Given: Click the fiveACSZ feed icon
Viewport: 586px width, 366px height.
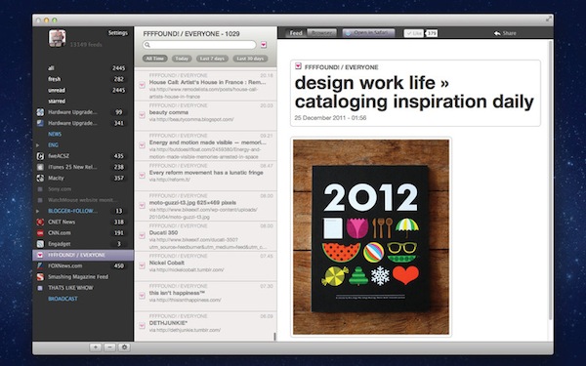Looking at the screenshot, I should click(40, 156).
